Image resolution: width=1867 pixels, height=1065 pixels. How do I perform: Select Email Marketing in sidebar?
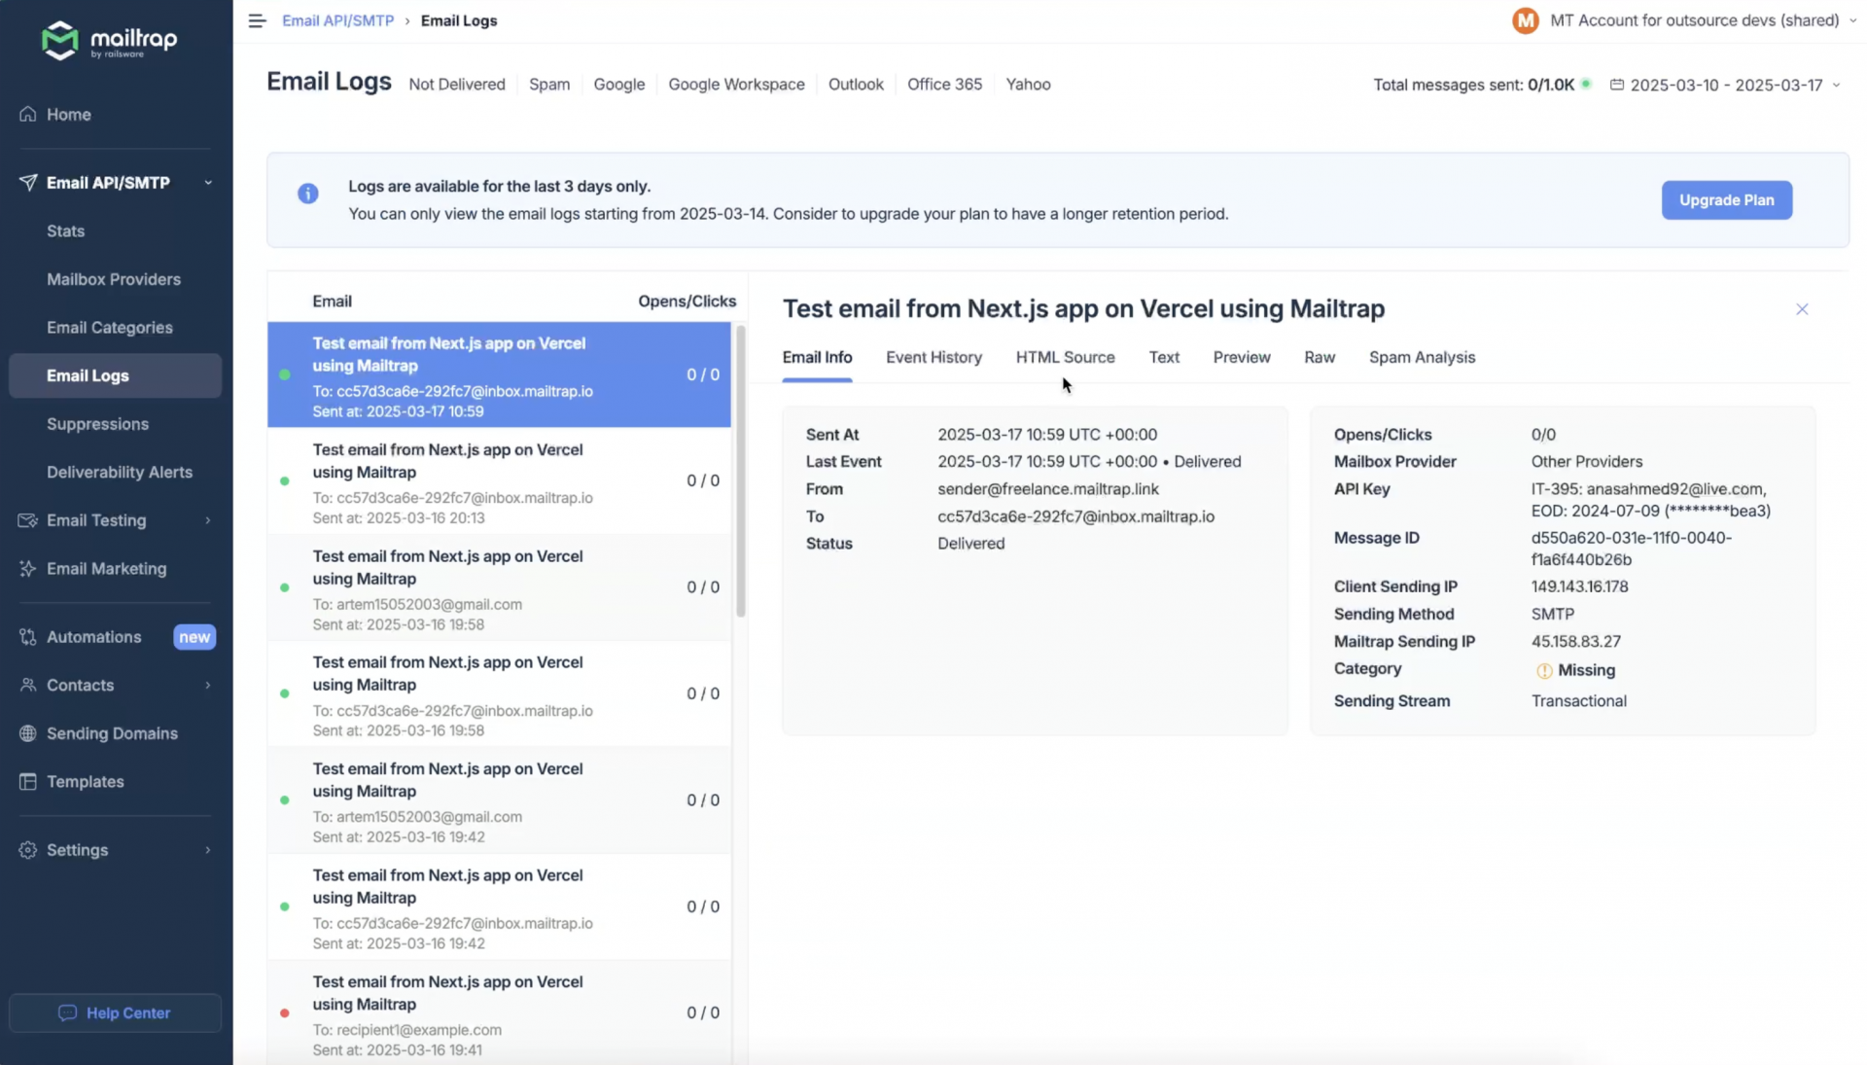coord(105,568)
